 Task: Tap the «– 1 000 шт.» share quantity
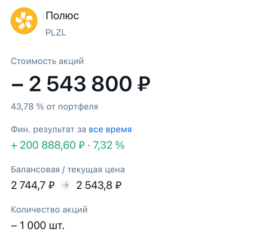coord(38,225)
